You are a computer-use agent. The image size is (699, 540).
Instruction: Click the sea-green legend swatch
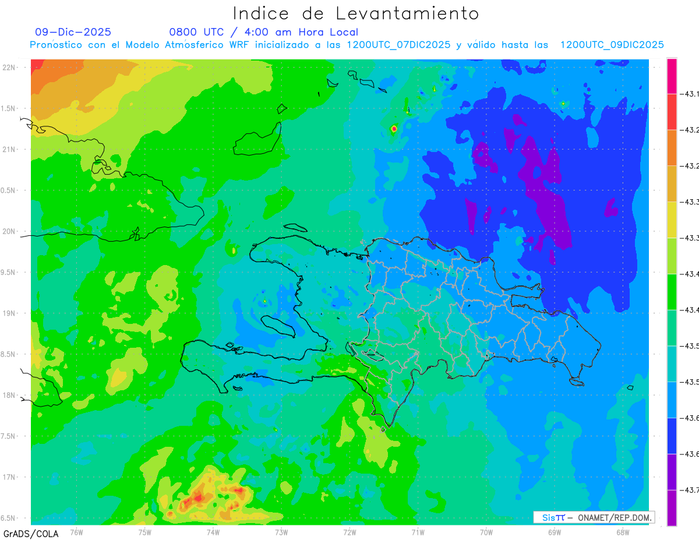click(672, 328)
